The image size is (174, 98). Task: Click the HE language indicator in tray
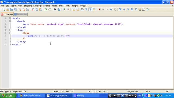point(139,96)
